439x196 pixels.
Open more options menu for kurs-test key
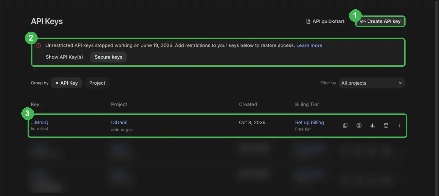(399, 126)
